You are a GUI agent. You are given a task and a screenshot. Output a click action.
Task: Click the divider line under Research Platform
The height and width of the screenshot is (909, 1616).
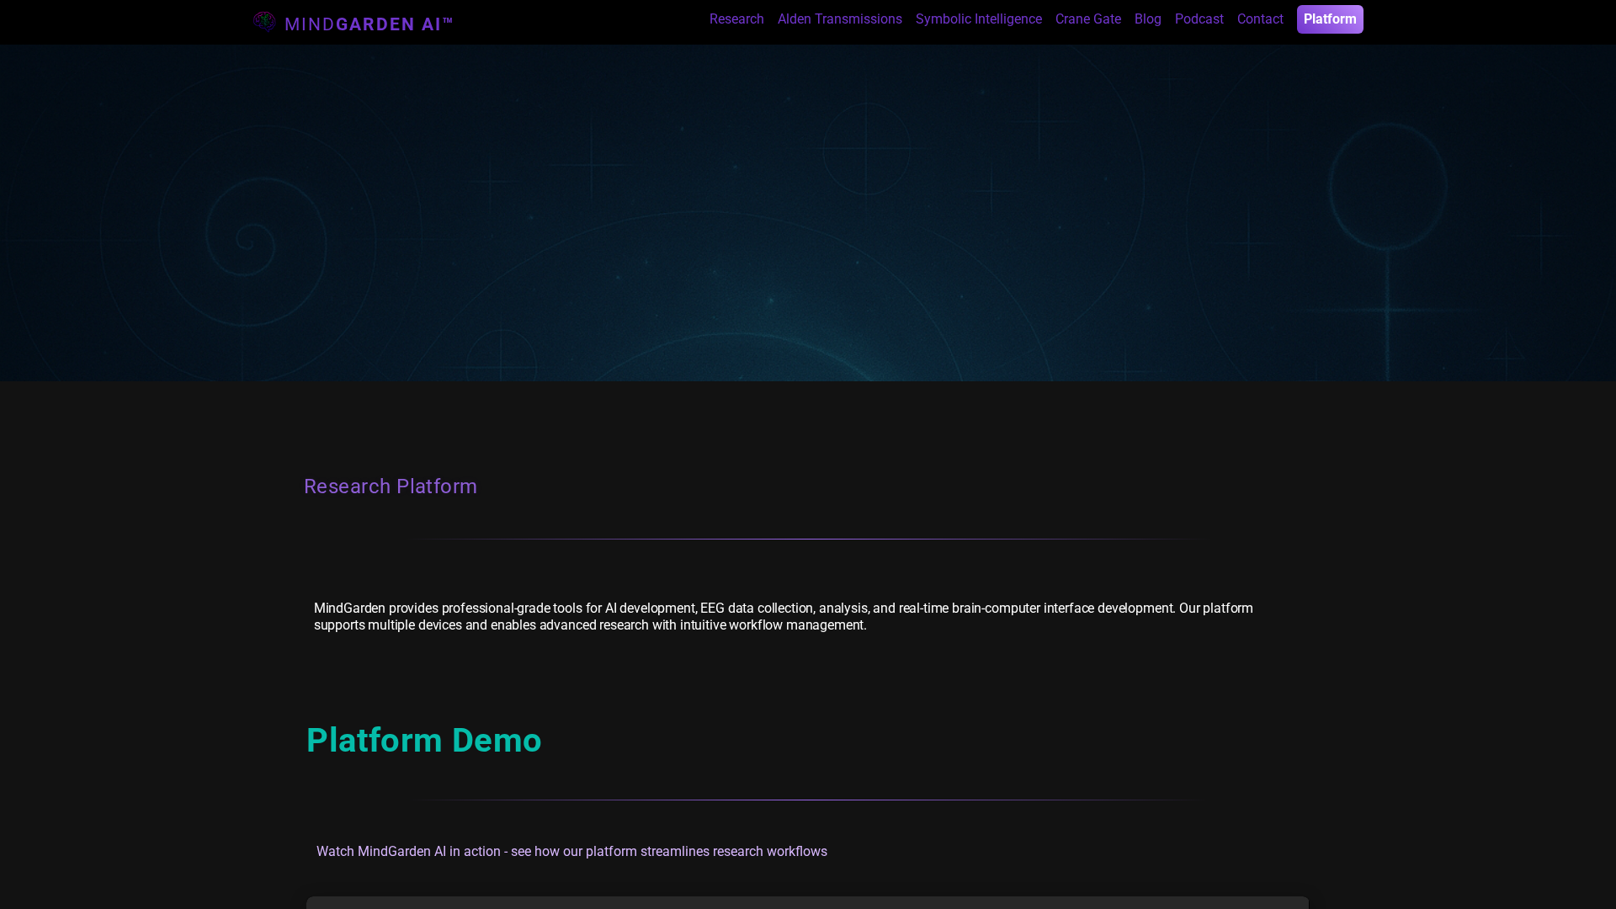click(807, 539)
